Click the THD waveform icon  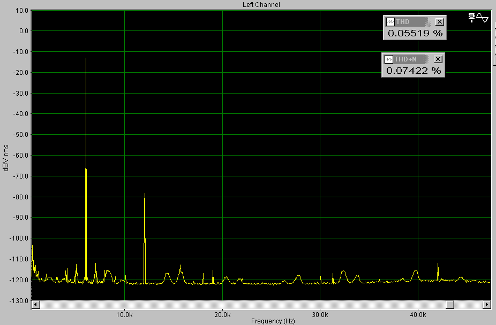390,22
